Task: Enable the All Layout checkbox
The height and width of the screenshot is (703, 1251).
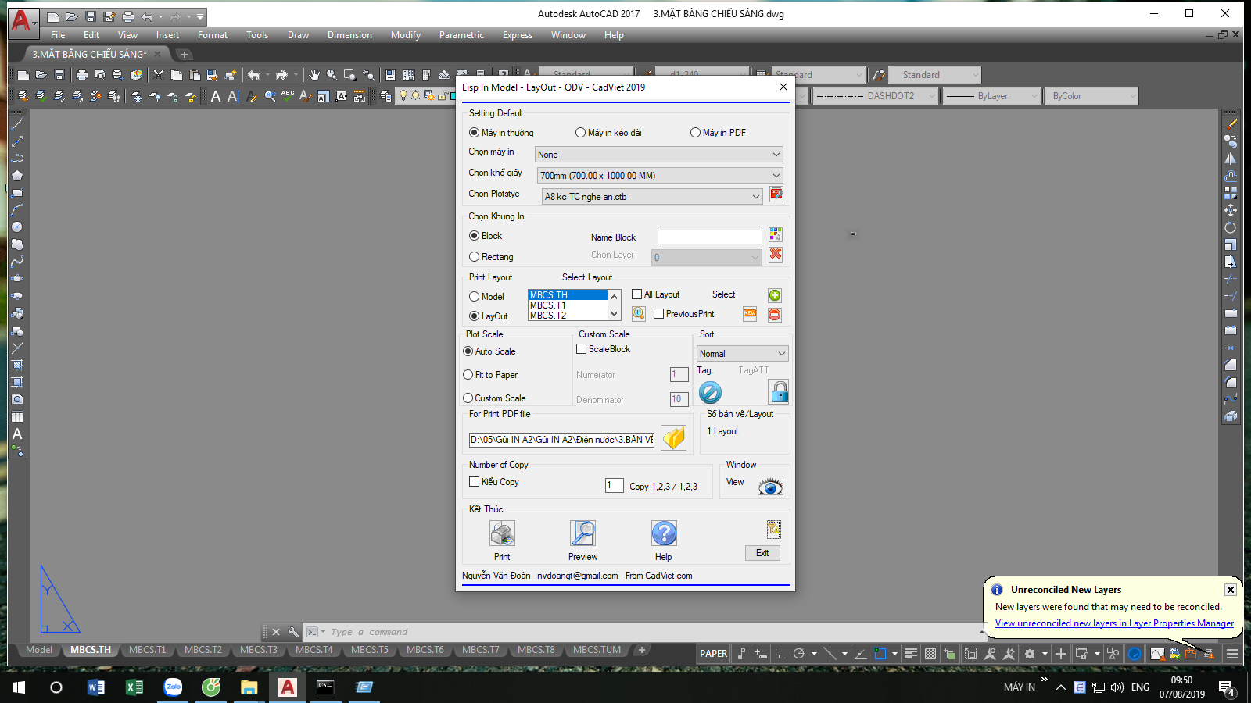Action: 637,294
